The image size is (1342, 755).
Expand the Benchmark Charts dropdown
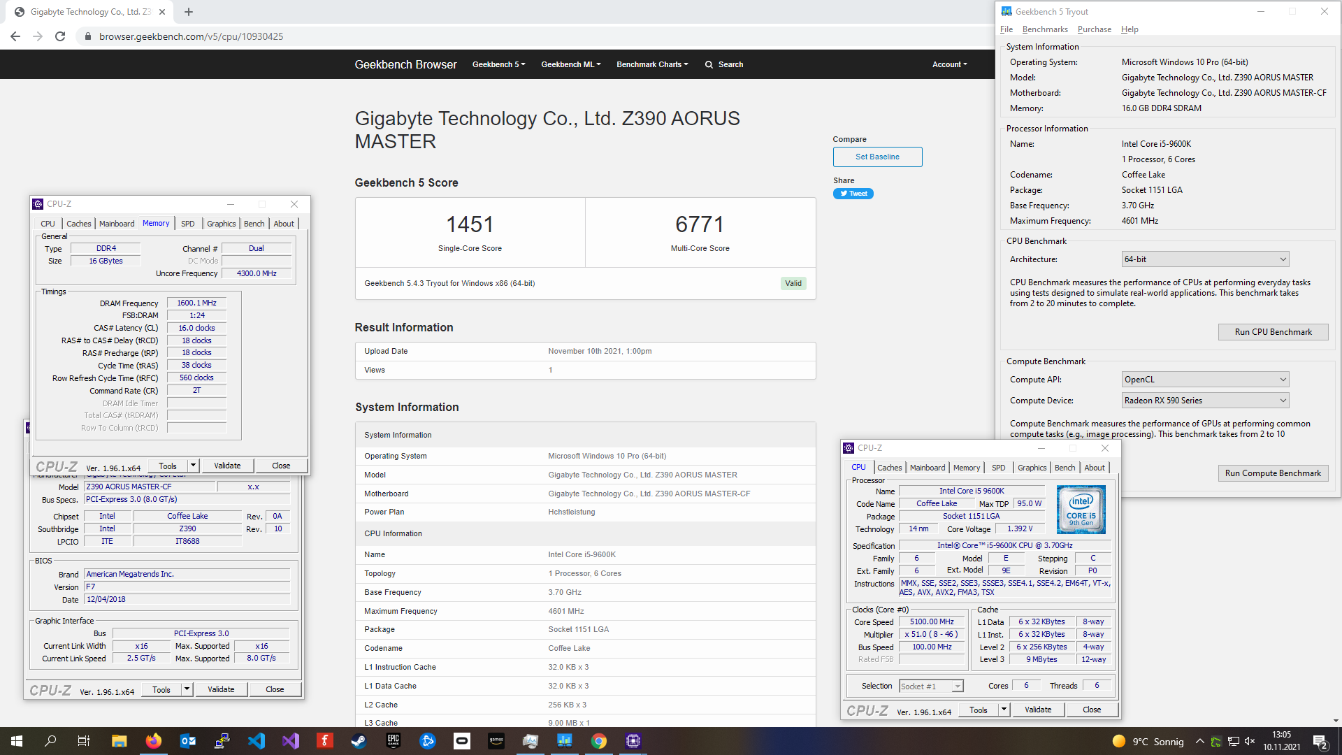coord(652,64)
